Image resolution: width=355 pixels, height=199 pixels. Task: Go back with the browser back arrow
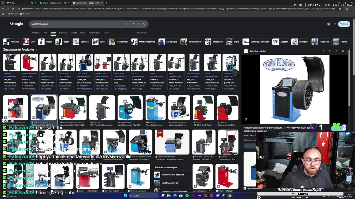[x=3, y=9]
